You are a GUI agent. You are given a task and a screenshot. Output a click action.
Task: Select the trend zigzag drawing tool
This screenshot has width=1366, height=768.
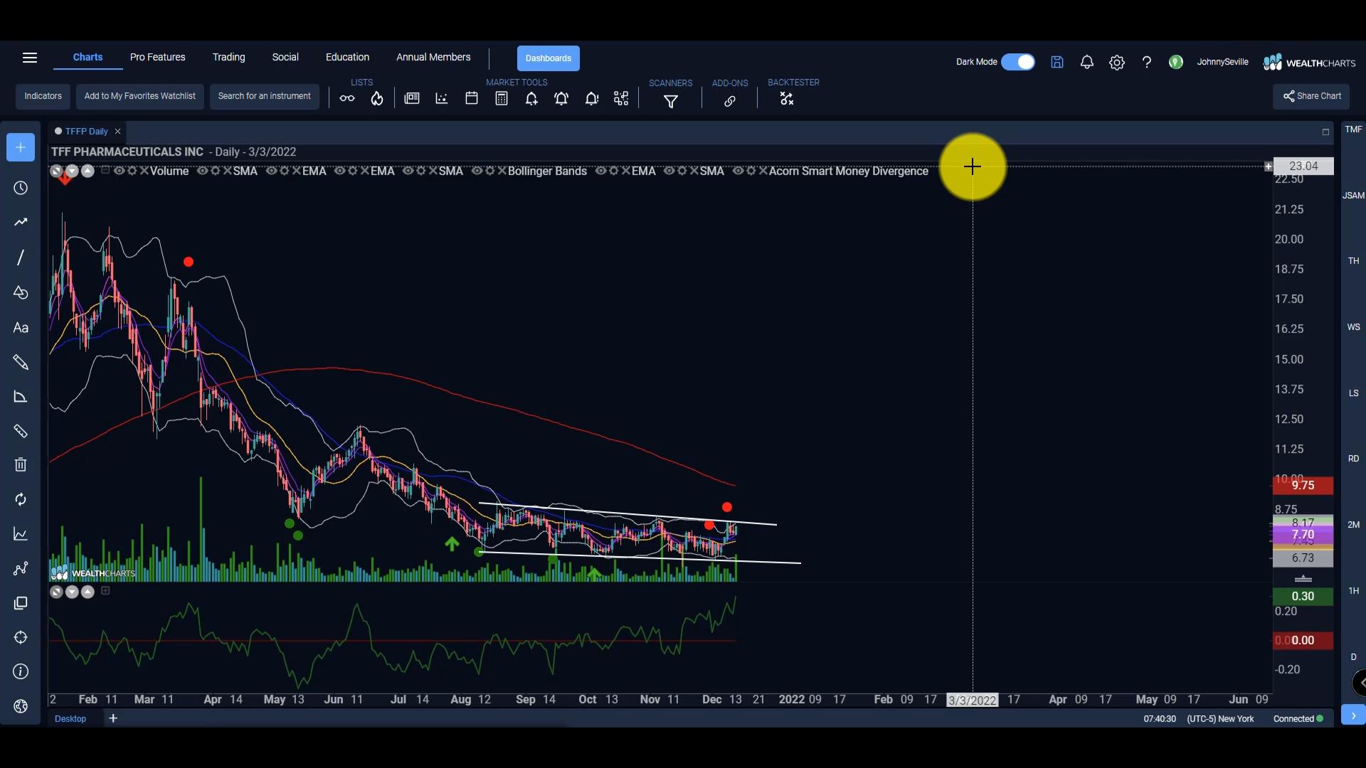[x=21, y=222]
